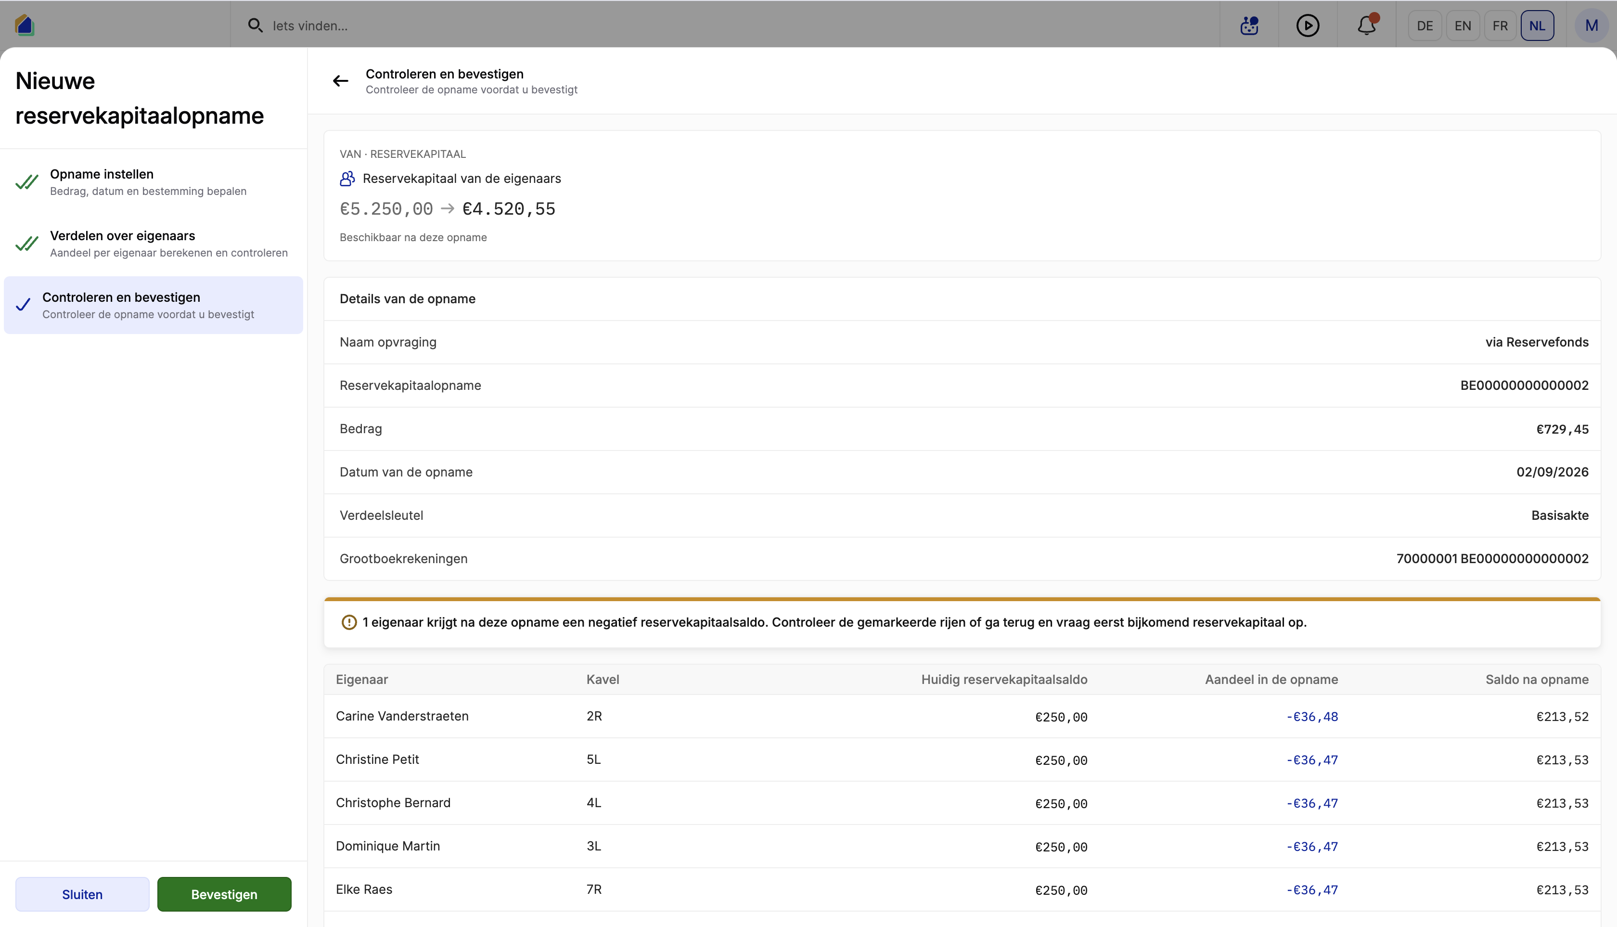Select step Controleren en bevestigen
The image size is (1617, 927).
[154, 305]
